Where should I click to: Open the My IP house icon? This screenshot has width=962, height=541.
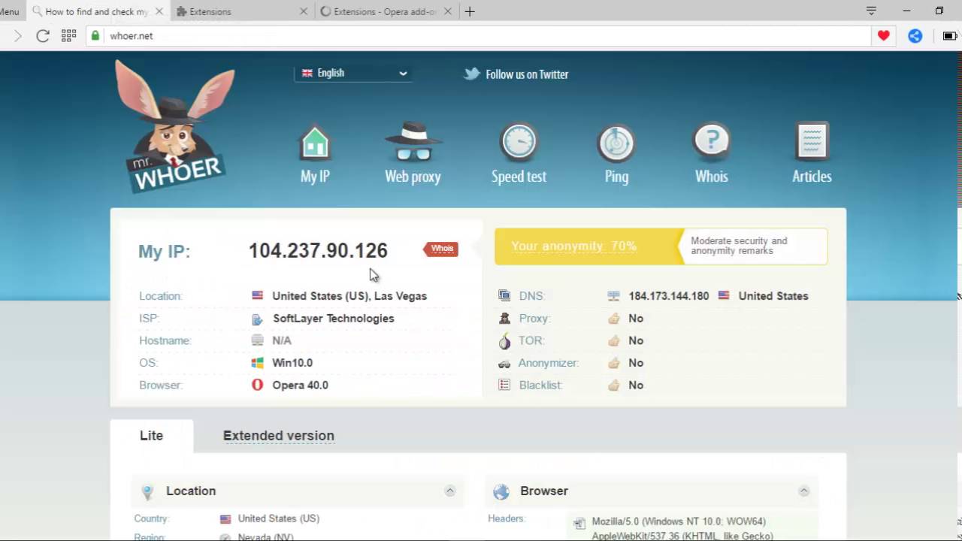[315, 143]
